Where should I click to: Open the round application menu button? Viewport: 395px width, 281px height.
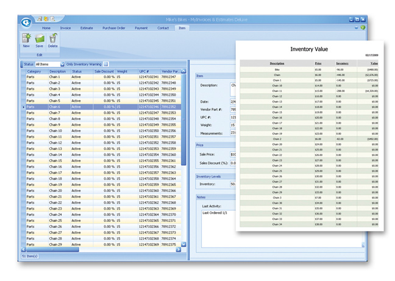(x=26, y=22)
